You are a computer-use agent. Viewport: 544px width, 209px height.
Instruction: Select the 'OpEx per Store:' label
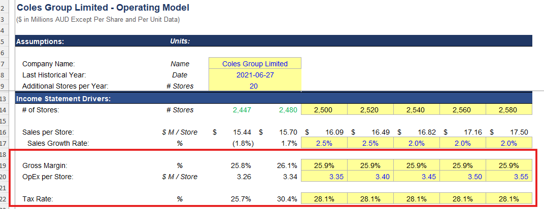[x=48, y=177]
